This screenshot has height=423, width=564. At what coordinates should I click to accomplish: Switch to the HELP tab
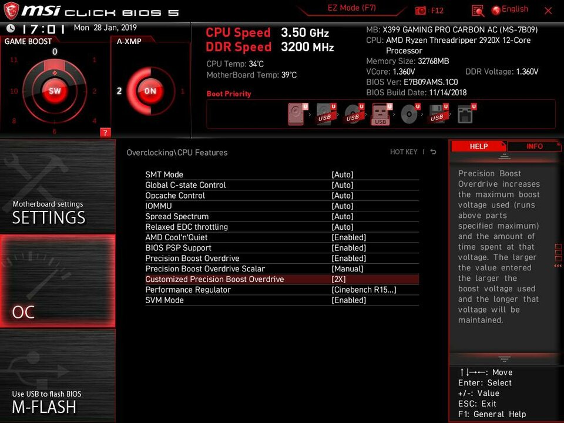coord(478,146)
